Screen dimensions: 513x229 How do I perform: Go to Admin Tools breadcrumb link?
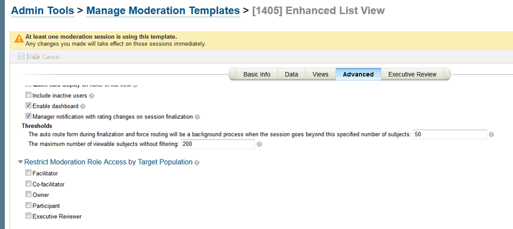(x=43, y=11)
